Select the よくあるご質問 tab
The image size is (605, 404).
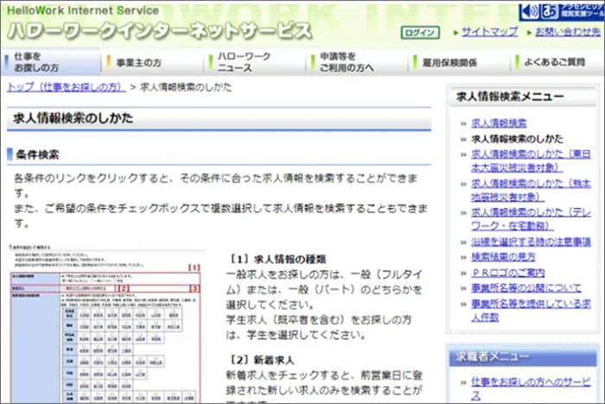click(x=558, y=62)
